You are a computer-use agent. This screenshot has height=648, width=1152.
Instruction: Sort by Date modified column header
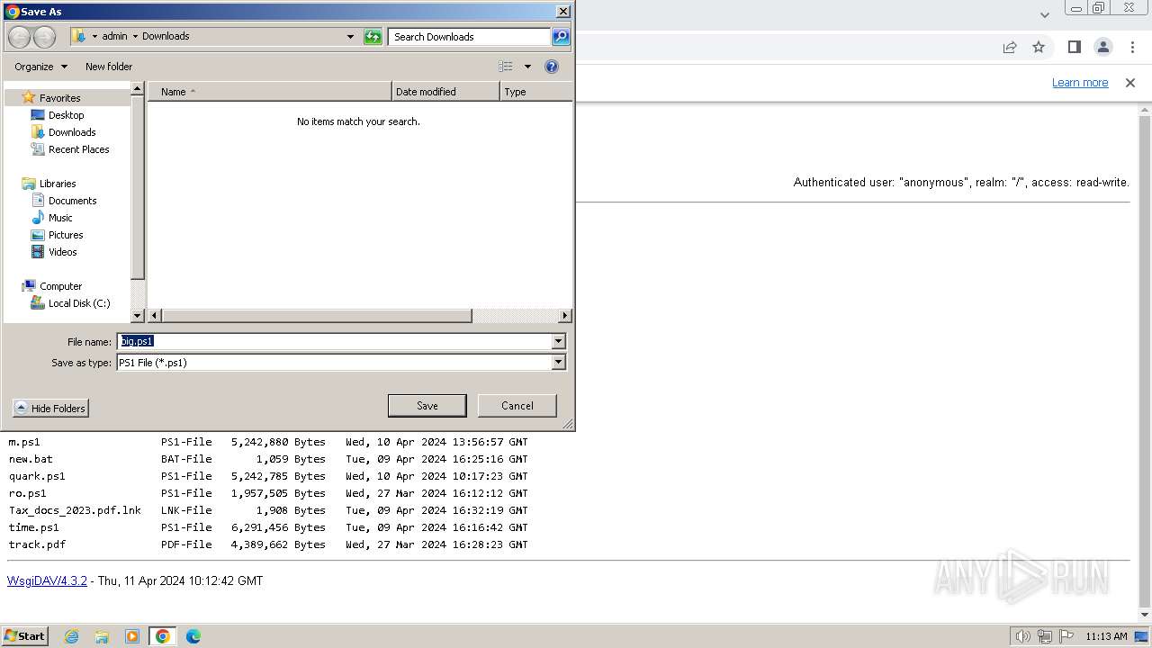click(445, 92)
